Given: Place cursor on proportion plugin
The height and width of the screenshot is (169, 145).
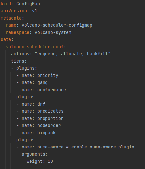Looking at the screenshot, I should point(50,119).
